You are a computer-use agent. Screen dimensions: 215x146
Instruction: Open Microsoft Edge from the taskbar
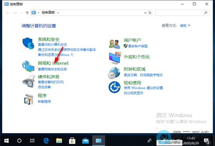click(46, 140)
